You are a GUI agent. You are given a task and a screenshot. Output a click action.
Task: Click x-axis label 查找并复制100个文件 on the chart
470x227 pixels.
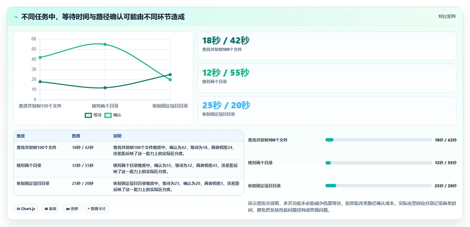40,106
